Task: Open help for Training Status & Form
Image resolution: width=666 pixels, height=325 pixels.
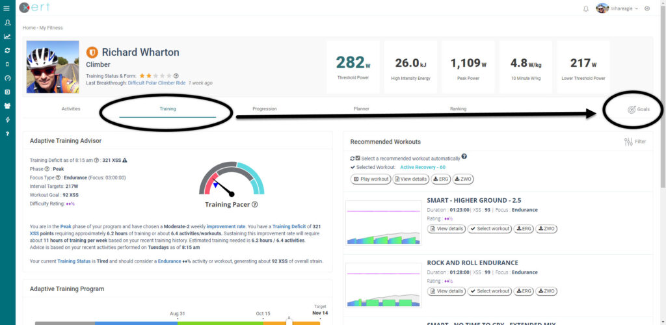Action: click(x=176, y=76)
